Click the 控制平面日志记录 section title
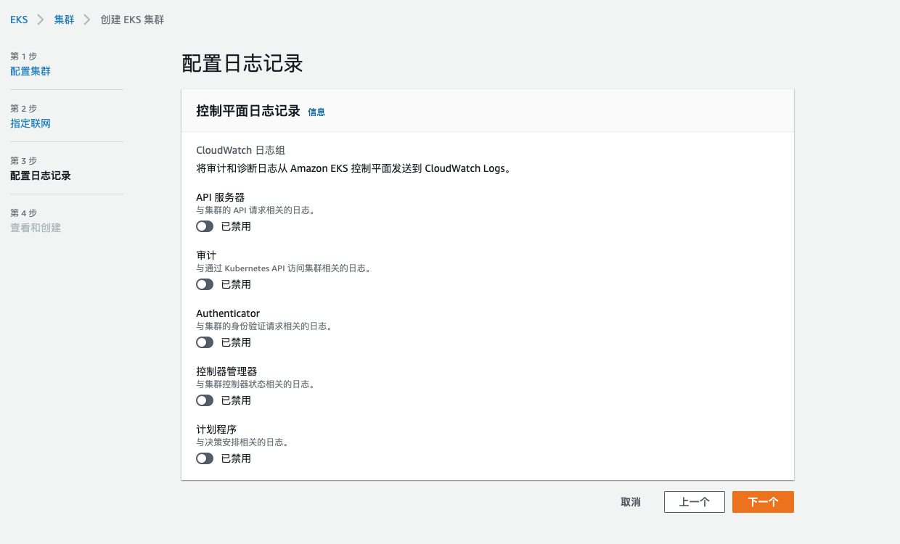Viewport: 900px width, 544px height. [x=248, y=111]
